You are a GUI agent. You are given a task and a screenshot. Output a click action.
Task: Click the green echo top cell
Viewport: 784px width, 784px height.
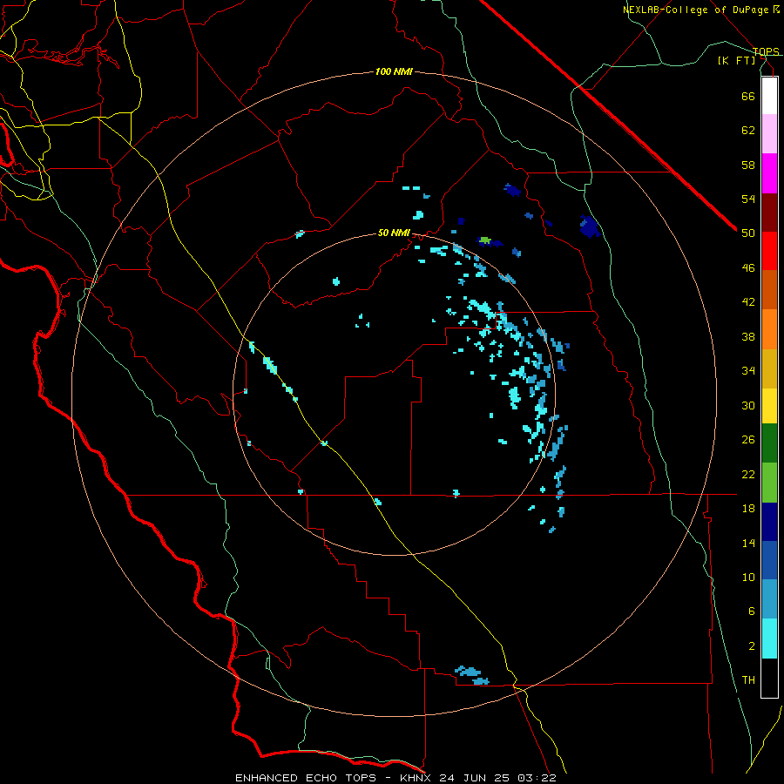[x=484, y=240]
